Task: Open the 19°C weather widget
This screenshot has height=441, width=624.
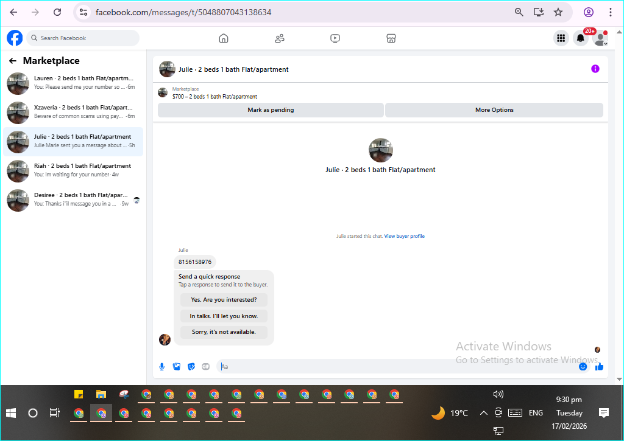Action: tap(450, 413)
